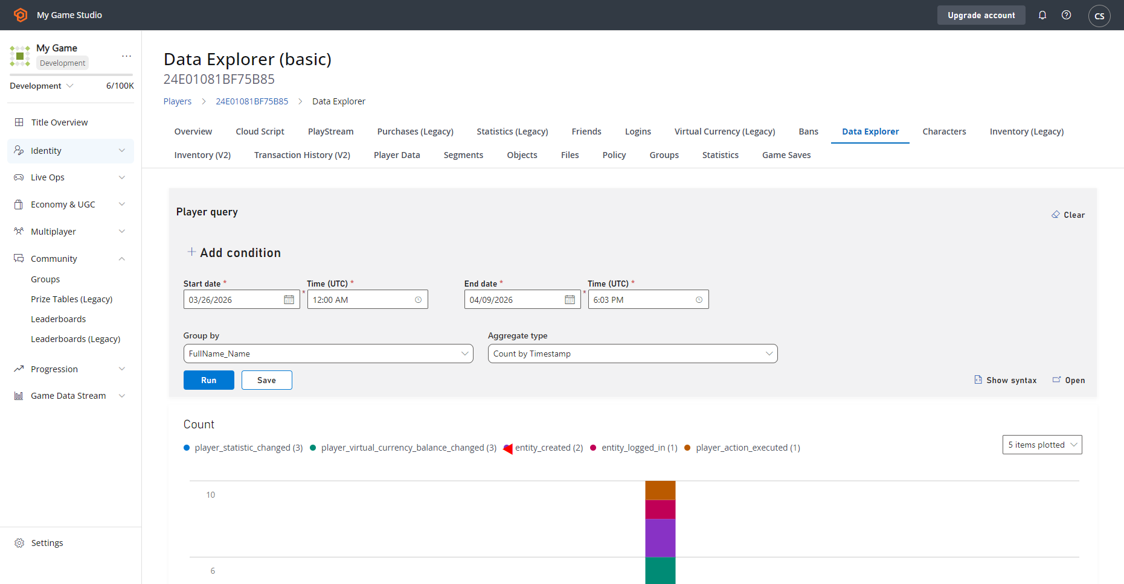Toggle player_virtual_currency_balance_changed legend series
This screenshot has width=1124, height=584.
coord(403,448)
